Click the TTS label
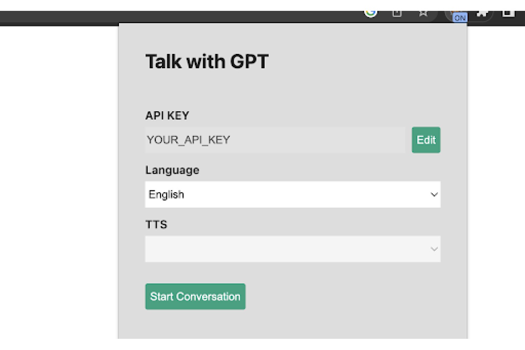525x350 pixels. coord(156,224)
